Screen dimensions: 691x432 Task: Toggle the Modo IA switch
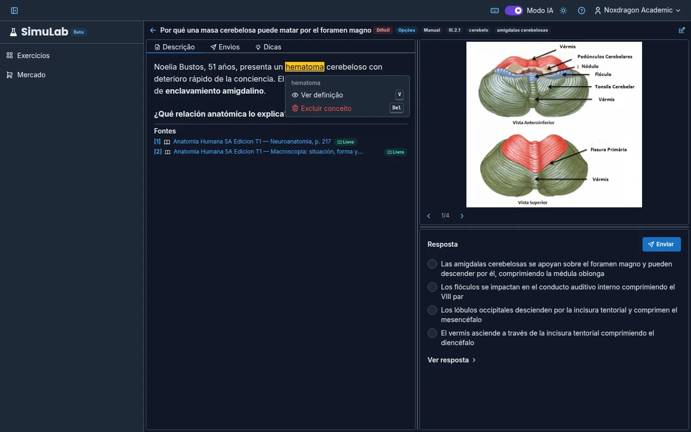(513, 11)
